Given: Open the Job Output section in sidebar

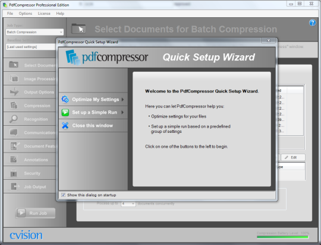Looking at the screenshot, I should pyautogui.click(x=30, y=187).
